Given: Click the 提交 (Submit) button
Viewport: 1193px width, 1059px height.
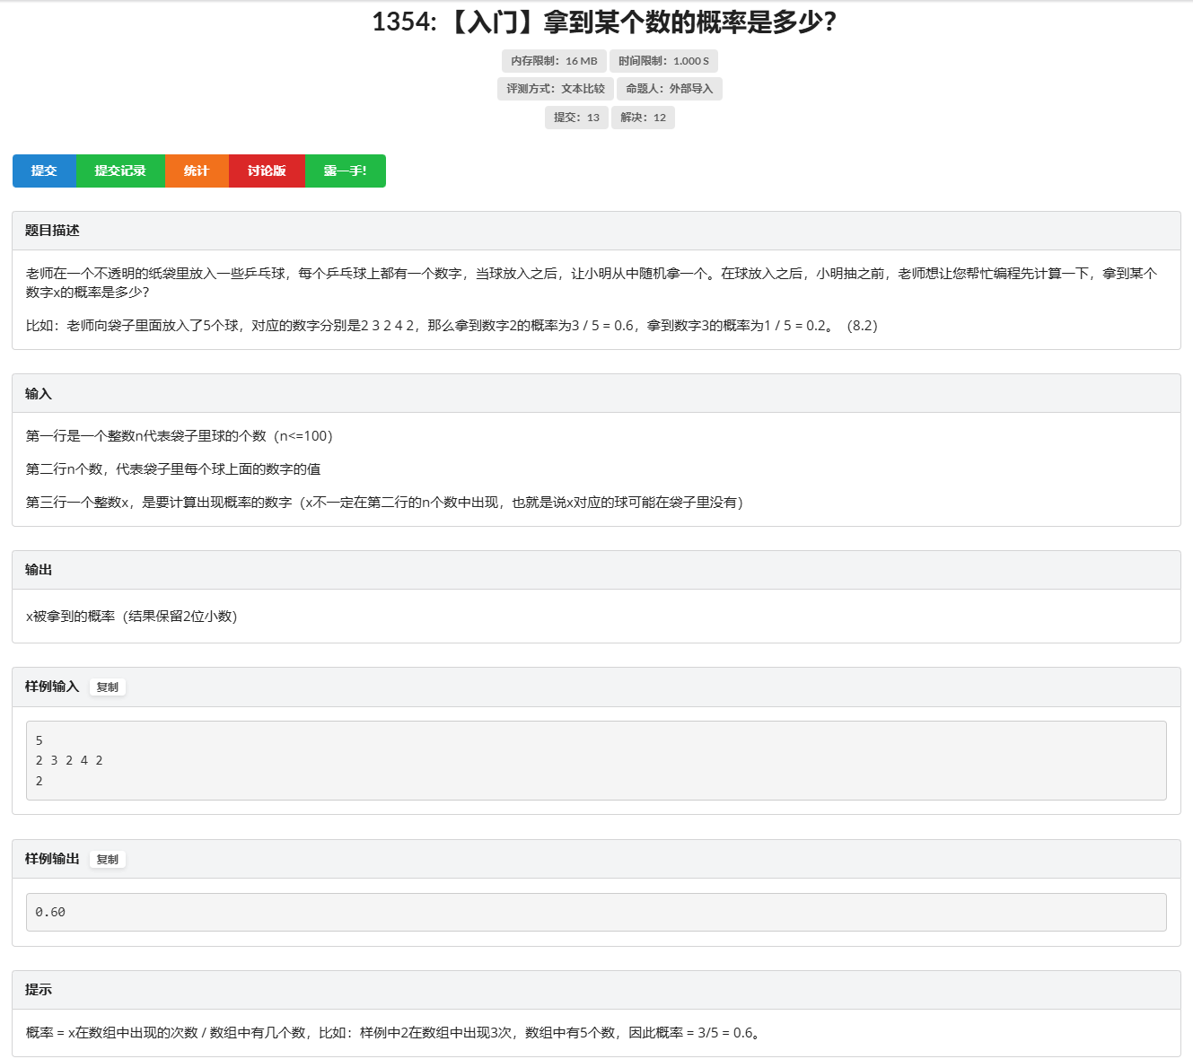Looking at the screenshot, I should tap(44, 171).
